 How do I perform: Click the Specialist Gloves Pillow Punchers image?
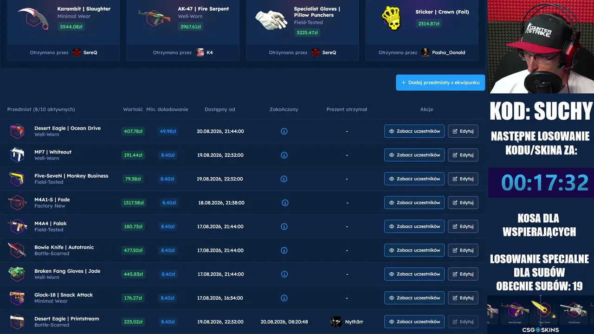point(271,19)
